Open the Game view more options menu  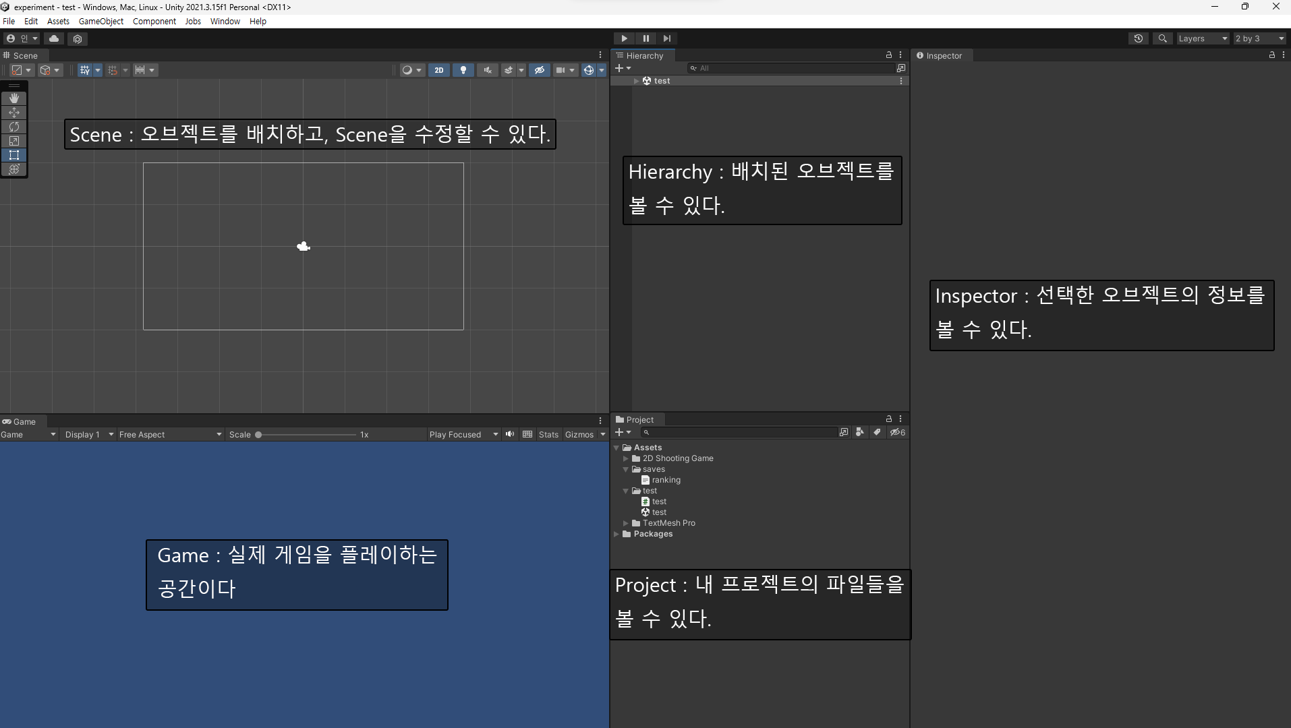coord(600,421)
